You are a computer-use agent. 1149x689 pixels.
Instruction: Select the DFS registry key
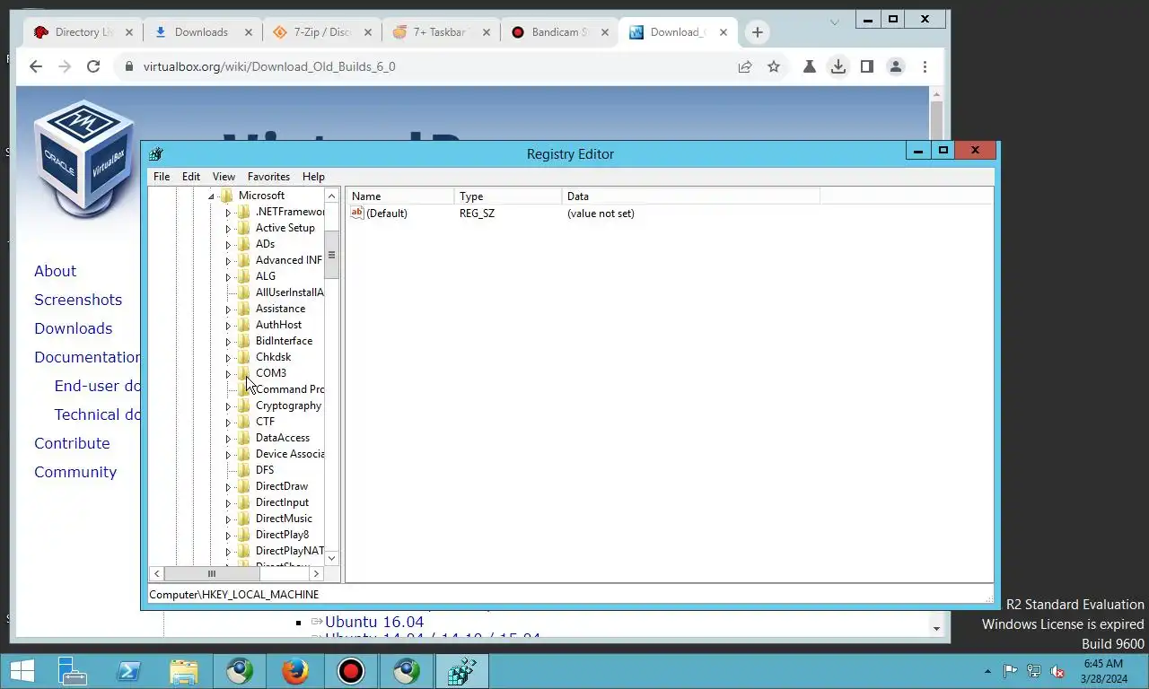click(x=265, y=470)
